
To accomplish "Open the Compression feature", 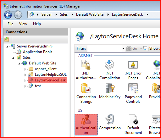I will (x=110, y=122).
